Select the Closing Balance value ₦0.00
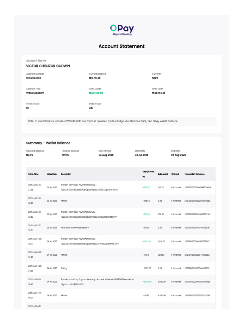 [66, 155]
